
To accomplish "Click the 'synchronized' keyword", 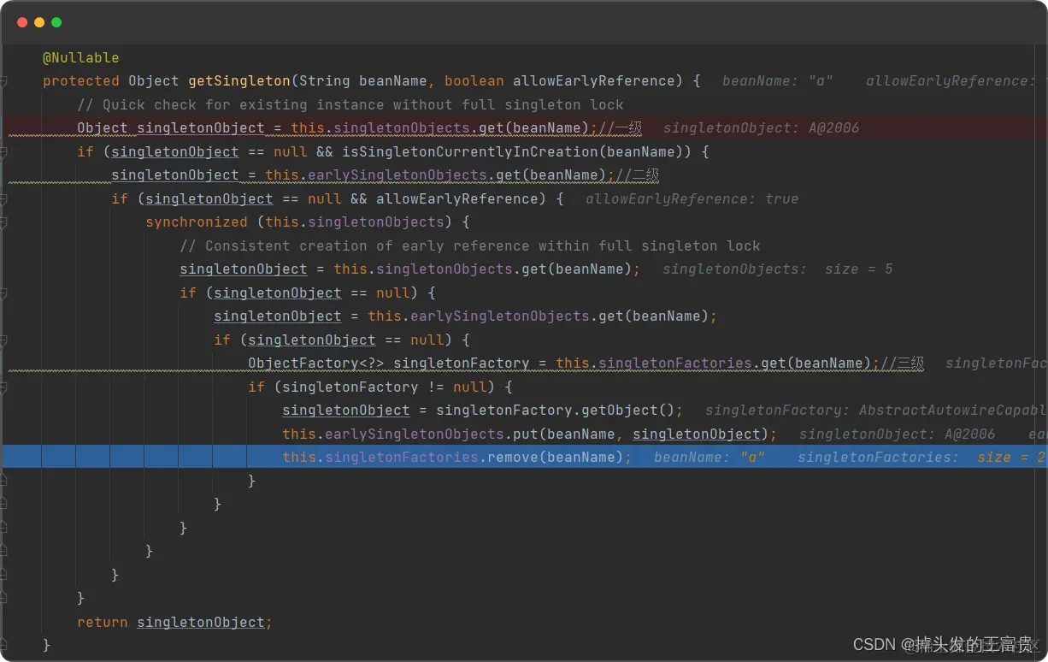I will pos(197,222).
